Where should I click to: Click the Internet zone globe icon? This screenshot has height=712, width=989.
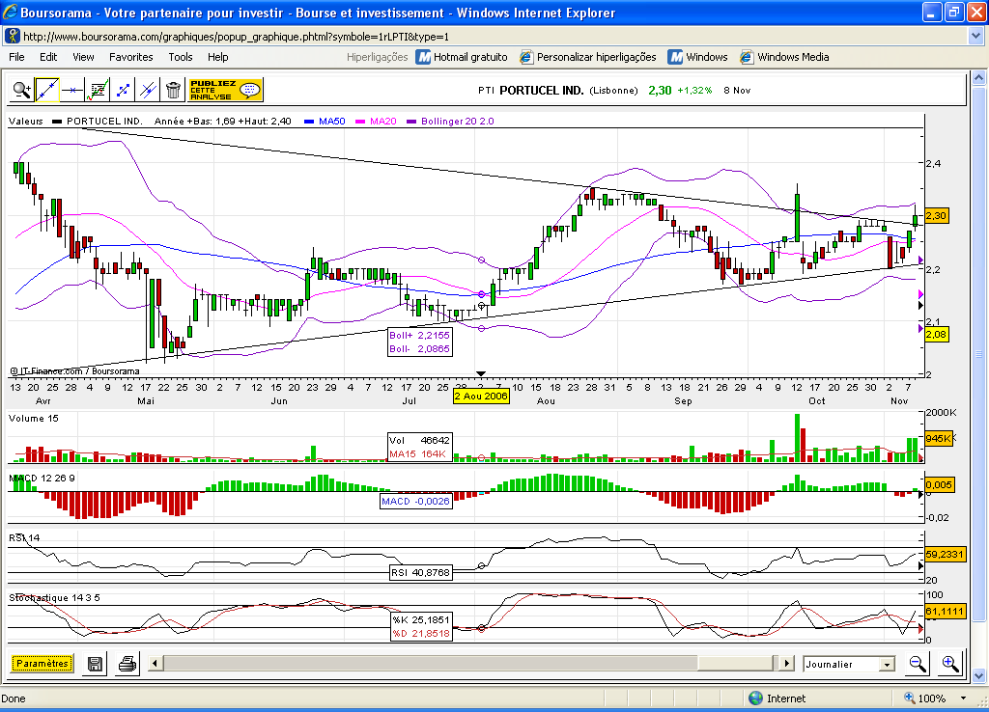click(755, 698)
